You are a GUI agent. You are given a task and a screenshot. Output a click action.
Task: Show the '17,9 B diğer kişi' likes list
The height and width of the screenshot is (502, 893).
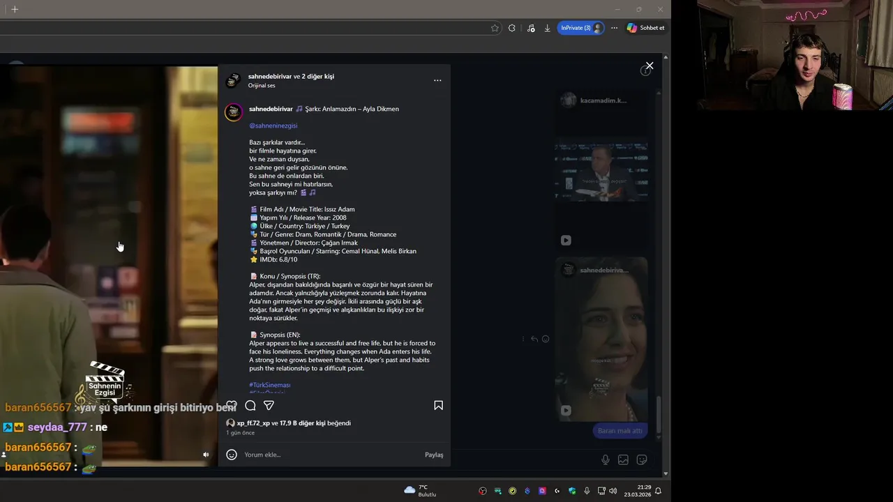(x=302, y=423)
